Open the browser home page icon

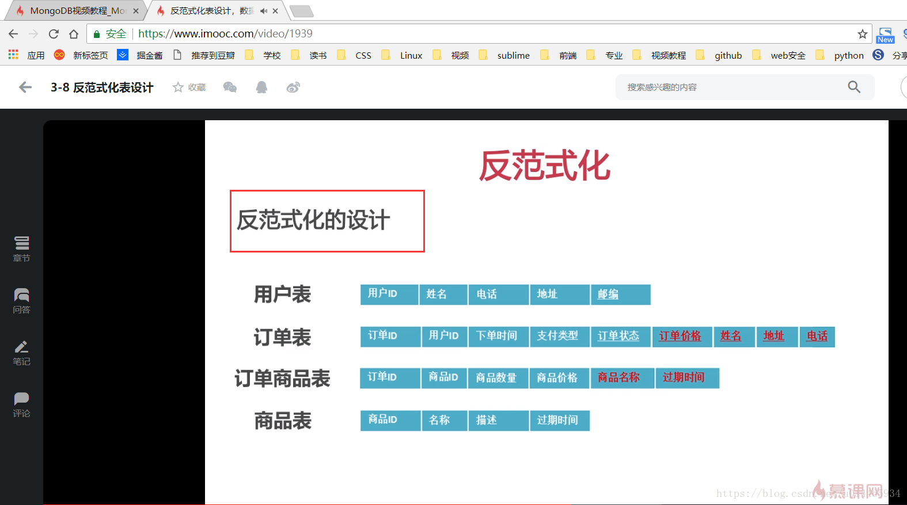click(x=74, y=34)
